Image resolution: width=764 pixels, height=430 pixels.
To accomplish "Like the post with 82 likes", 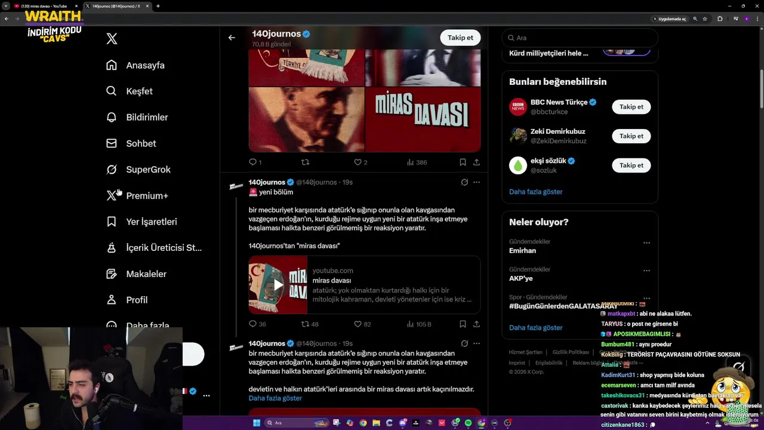I will pyautogui.click(x=362, y=324).
